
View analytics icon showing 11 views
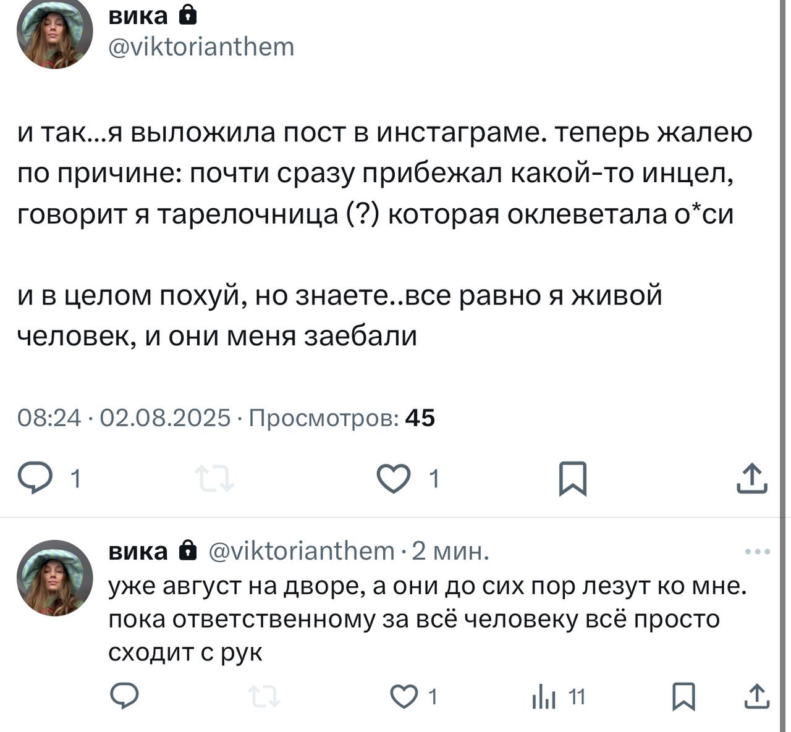coord(544,697)
